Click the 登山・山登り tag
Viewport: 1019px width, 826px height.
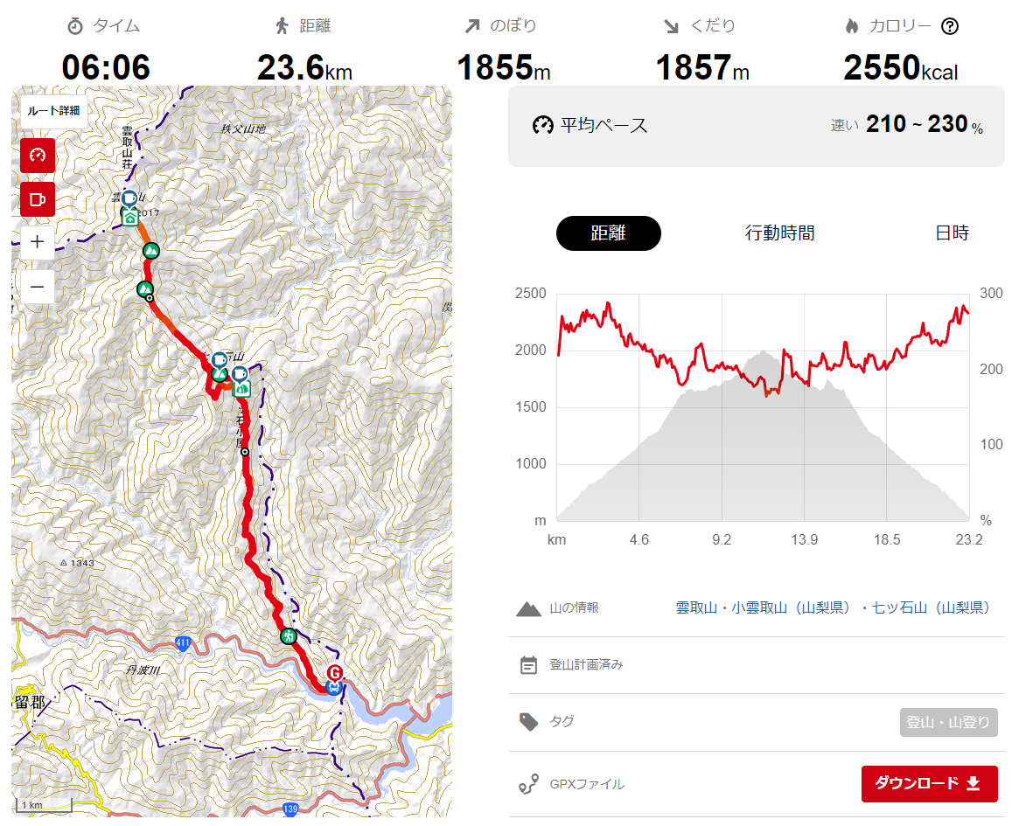[948, 722]
